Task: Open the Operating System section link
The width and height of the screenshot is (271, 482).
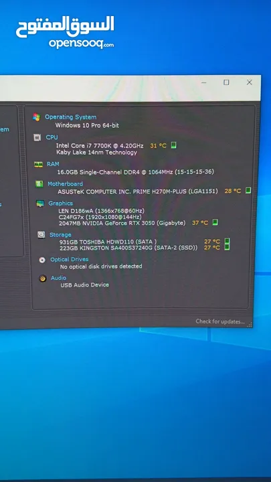Action: (71, 117)
